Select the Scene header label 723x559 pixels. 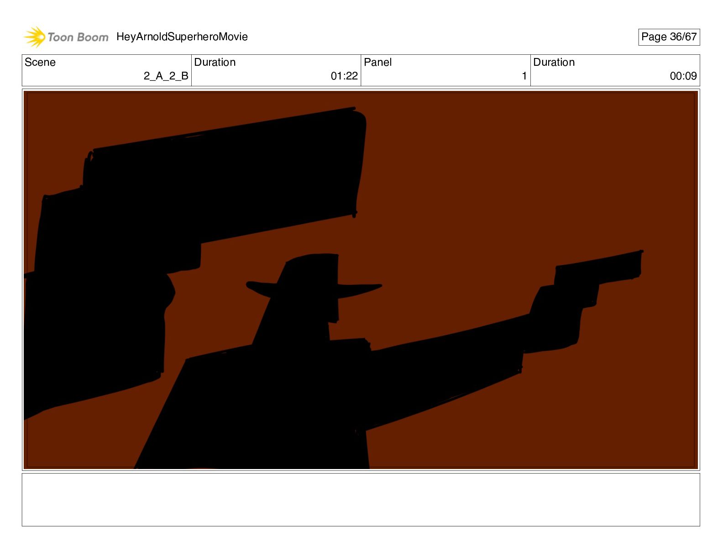tap(40, 62)
